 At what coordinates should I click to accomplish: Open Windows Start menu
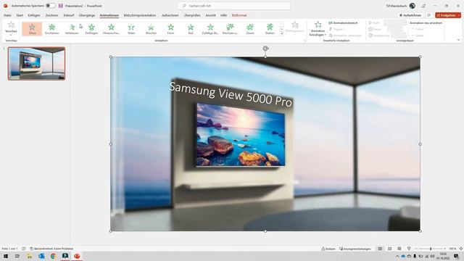click(x=6, y=256)
